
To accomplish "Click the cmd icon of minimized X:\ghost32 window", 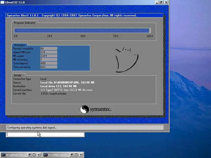I will click(x=3, y=155).
